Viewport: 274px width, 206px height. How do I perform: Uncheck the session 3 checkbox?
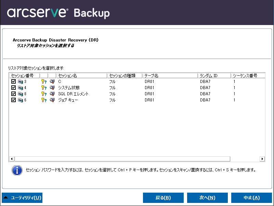(13, 82)
